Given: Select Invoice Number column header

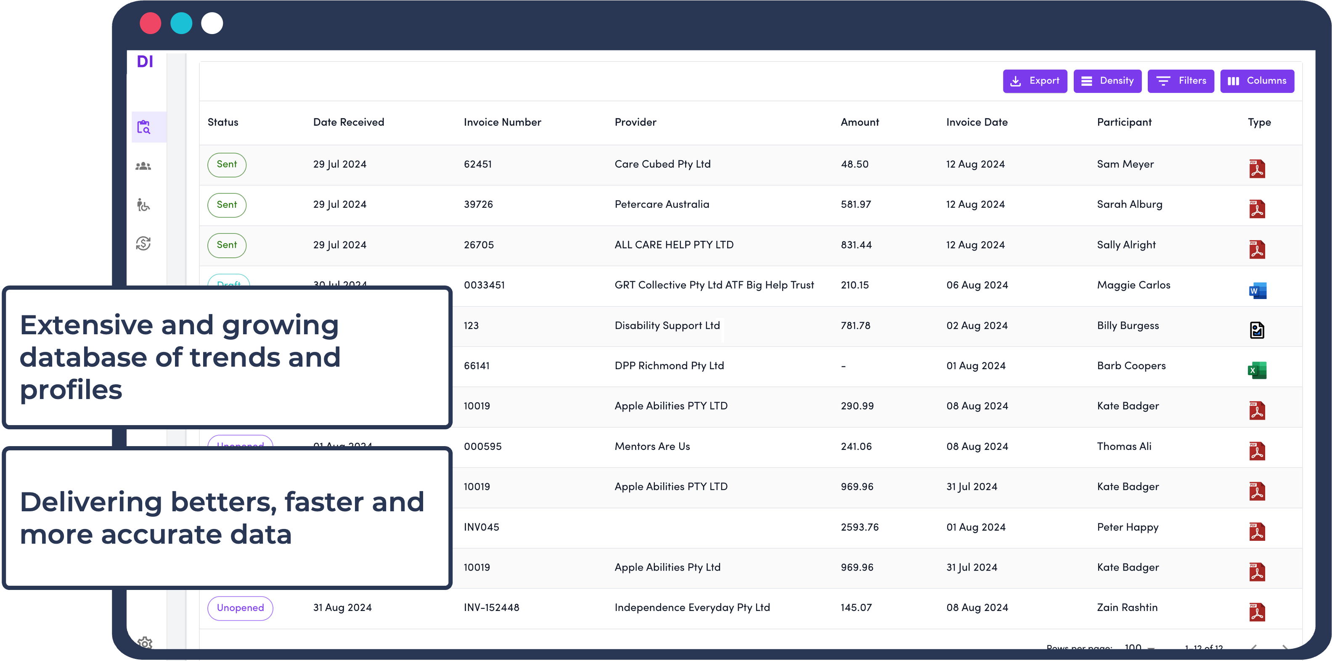Looking at the screenshot, I should point(503,122).
